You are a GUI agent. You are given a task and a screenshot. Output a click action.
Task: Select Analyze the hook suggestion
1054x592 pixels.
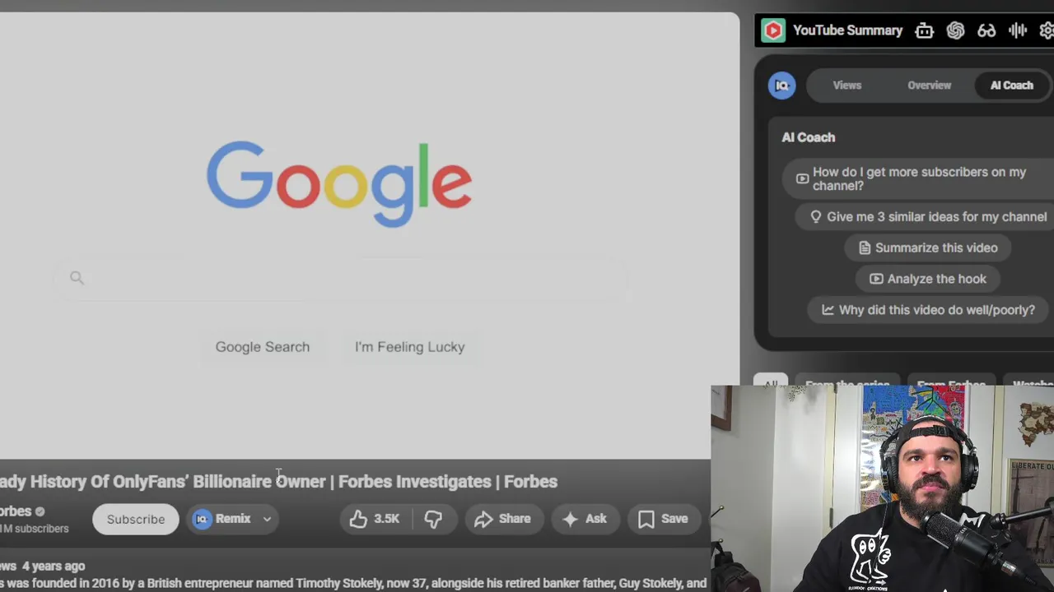click(927, 279)
